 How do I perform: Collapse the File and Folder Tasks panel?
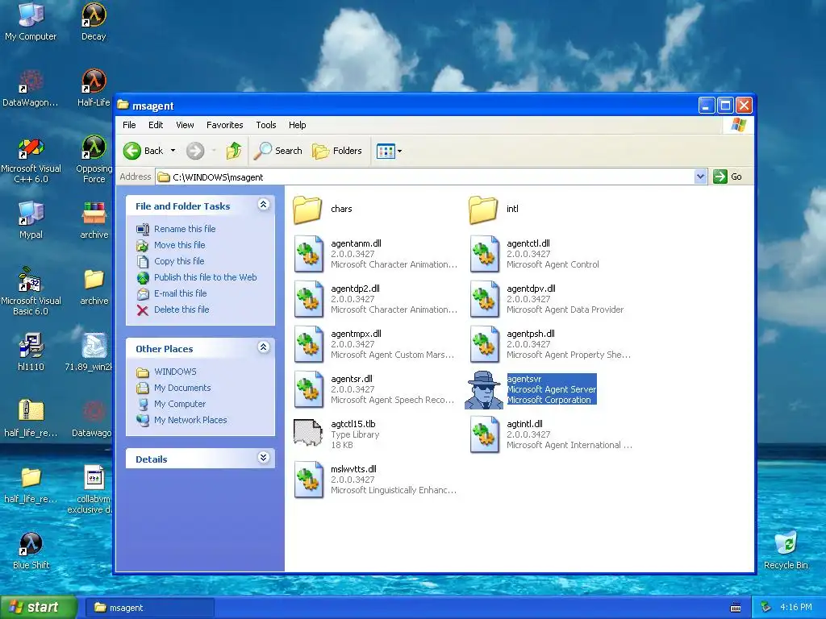[x=264, y=205]
